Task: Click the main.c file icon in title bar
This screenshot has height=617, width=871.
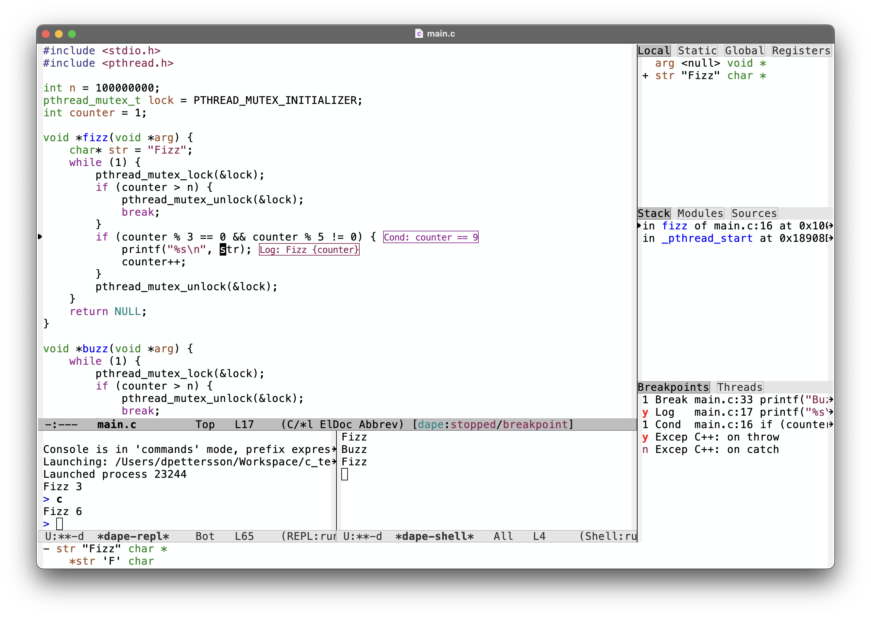Action: (418, 34)
